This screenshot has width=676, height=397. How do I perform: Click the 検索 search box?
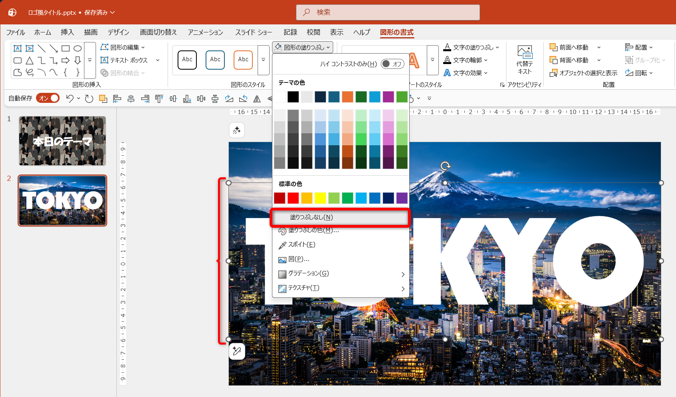[x=388, y=12]
